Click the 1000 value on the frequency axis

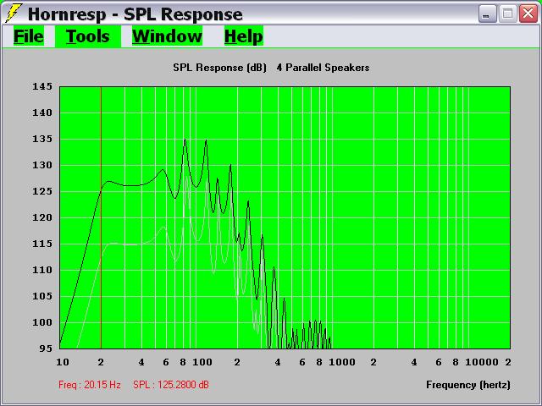coord(342,362)
